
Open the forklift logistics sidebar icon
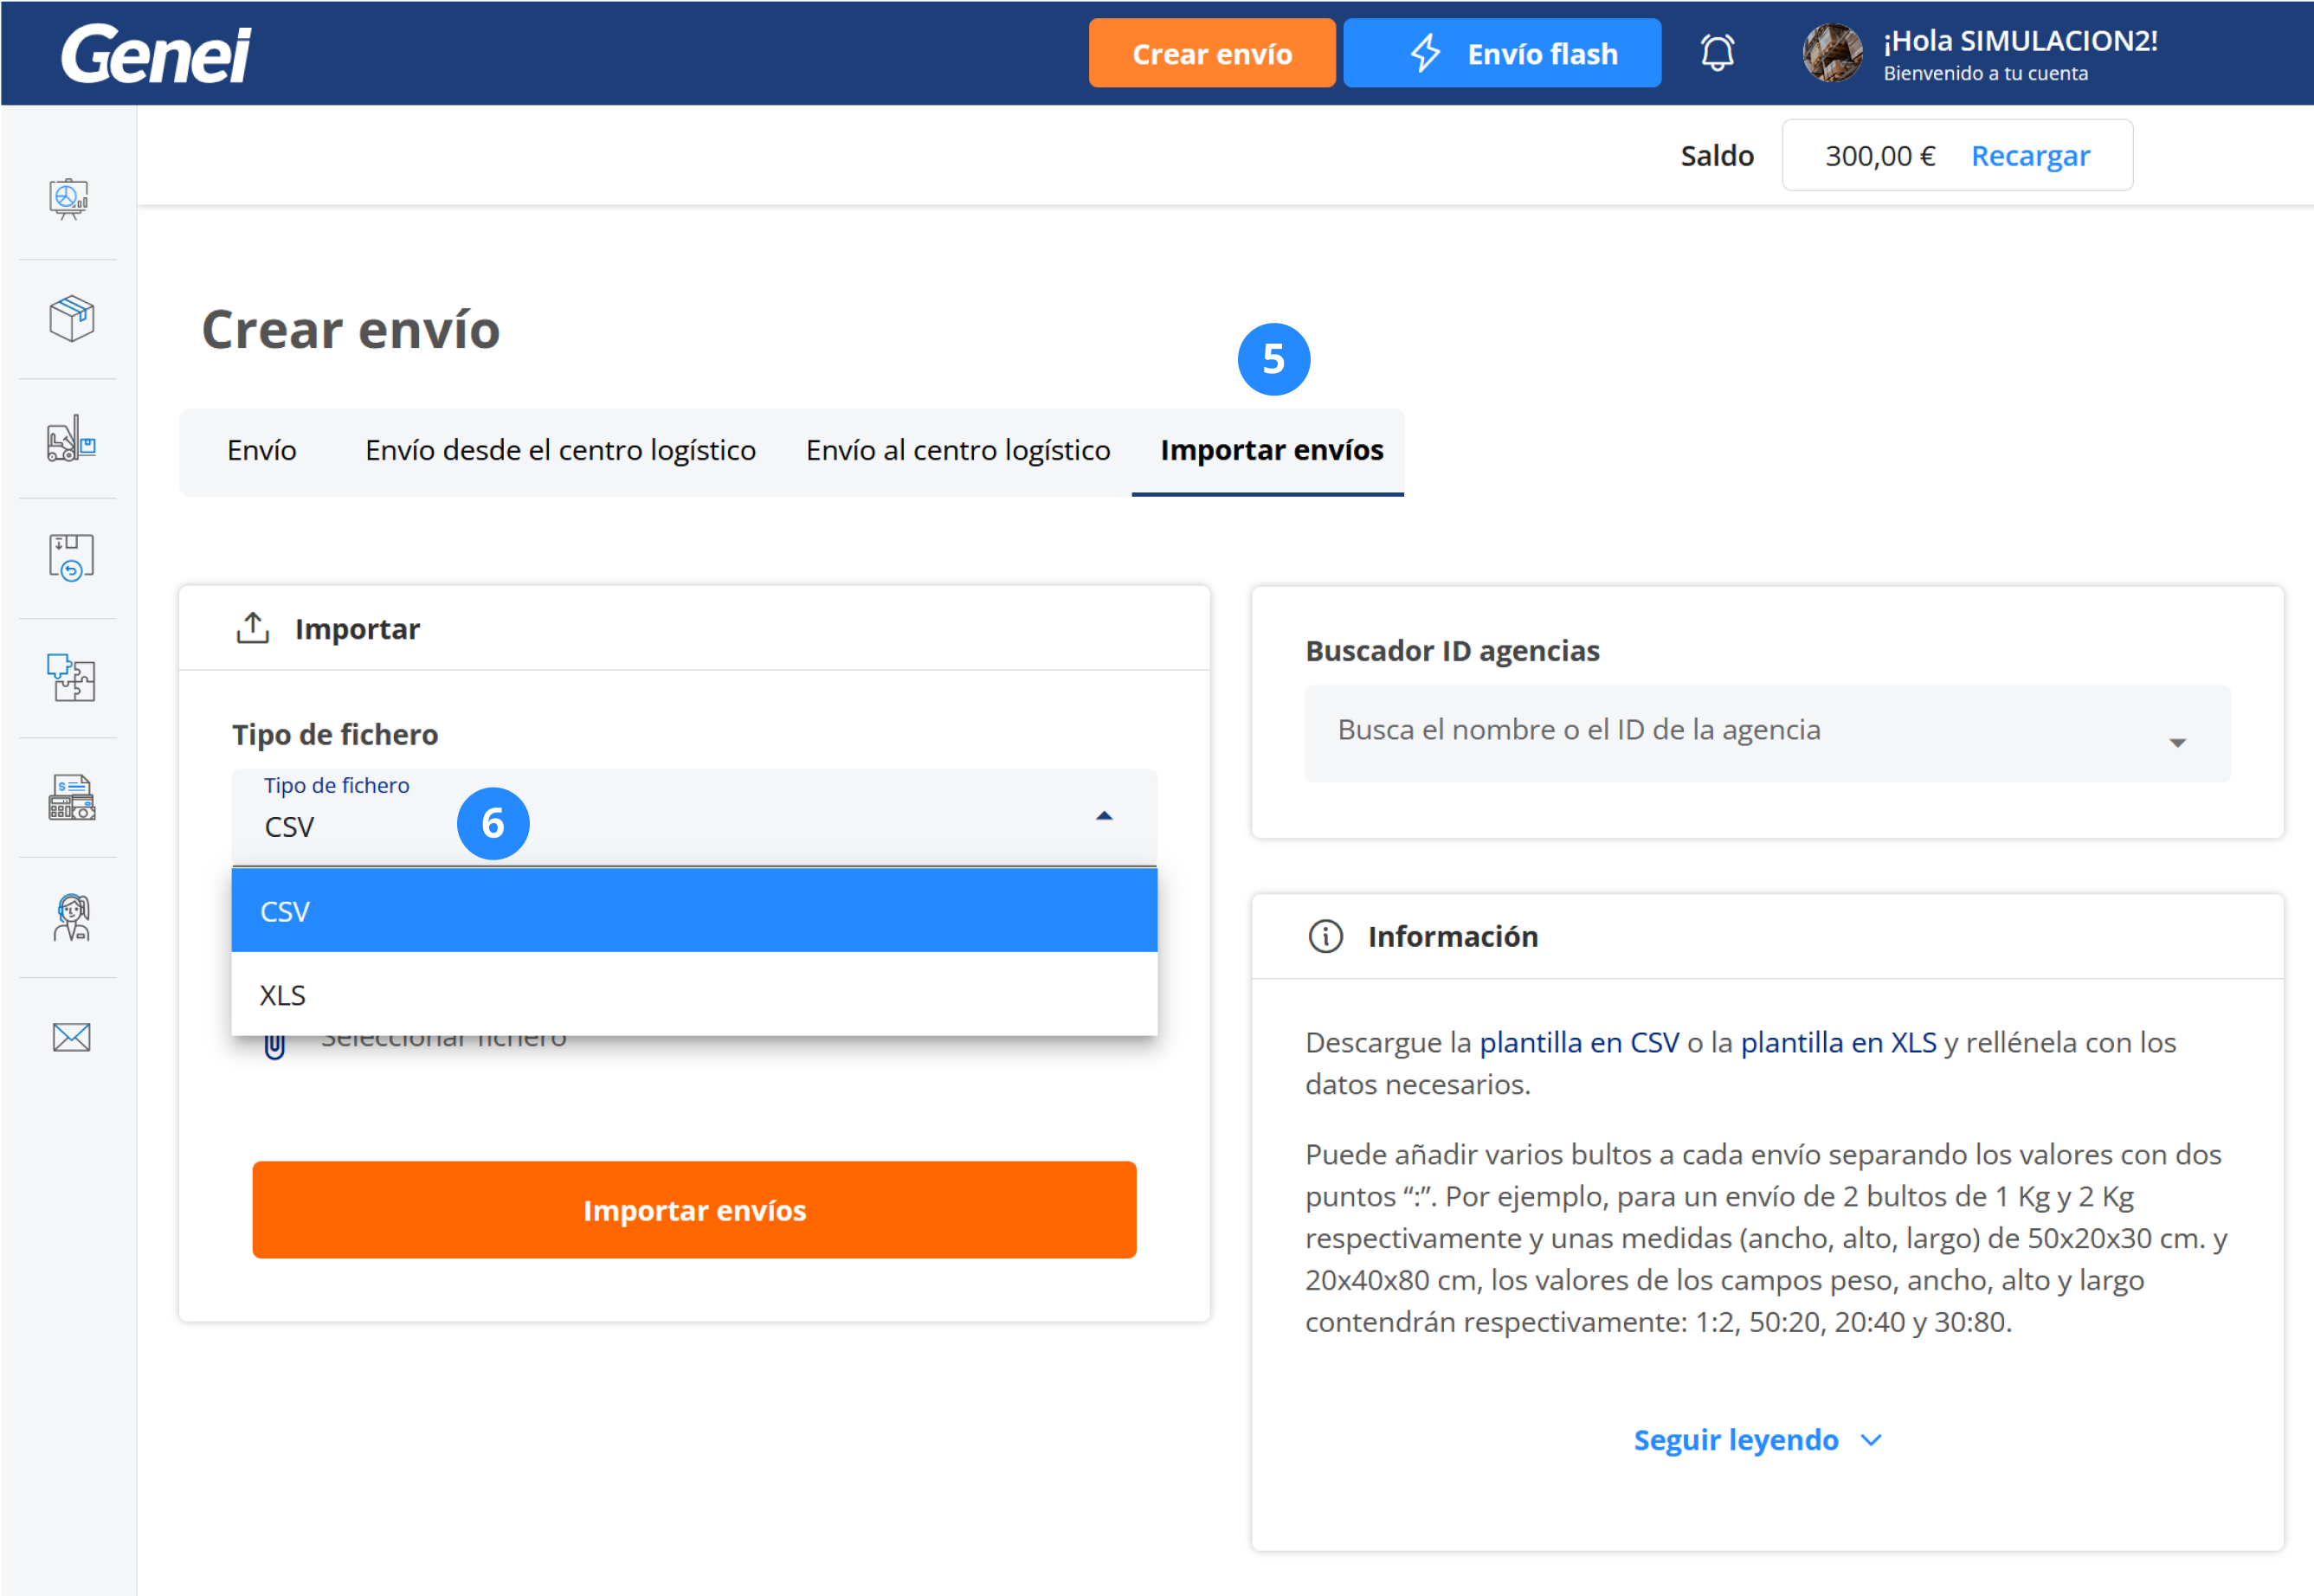pyautogui.click(x=71, y=439)
